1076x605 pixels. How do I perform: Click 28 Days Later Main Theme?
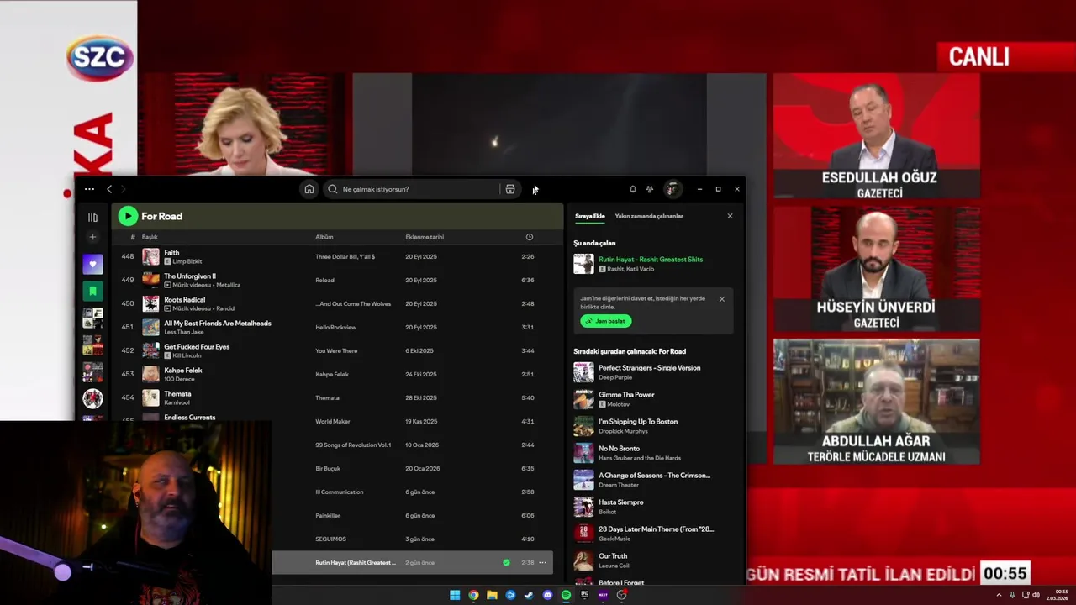[656, 529]
